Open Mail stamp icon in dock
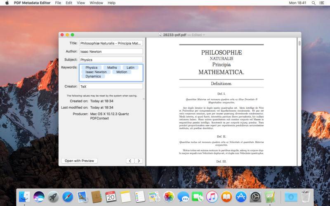Image resolution: width=330 pixels, height=206 pixels. (x=82, y=197)
